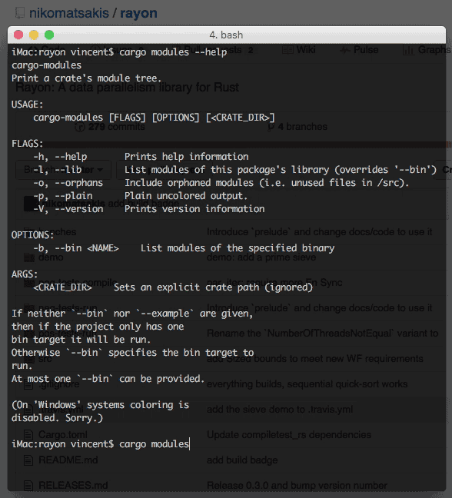
Task: Open commit 'par_iter: require more Fn Sync'
Action: click(x=274, y=282)
